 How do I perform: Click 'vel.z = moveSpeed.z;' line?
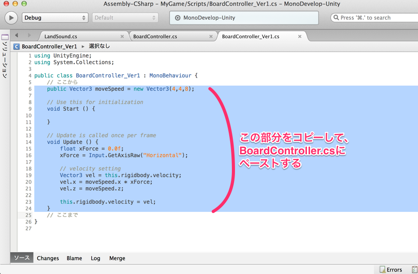92,188
